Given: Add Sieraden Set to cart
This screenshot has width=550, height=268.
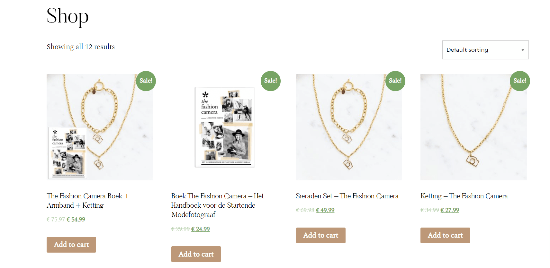Looking at the screenshot, I should (x=320, y=235).
